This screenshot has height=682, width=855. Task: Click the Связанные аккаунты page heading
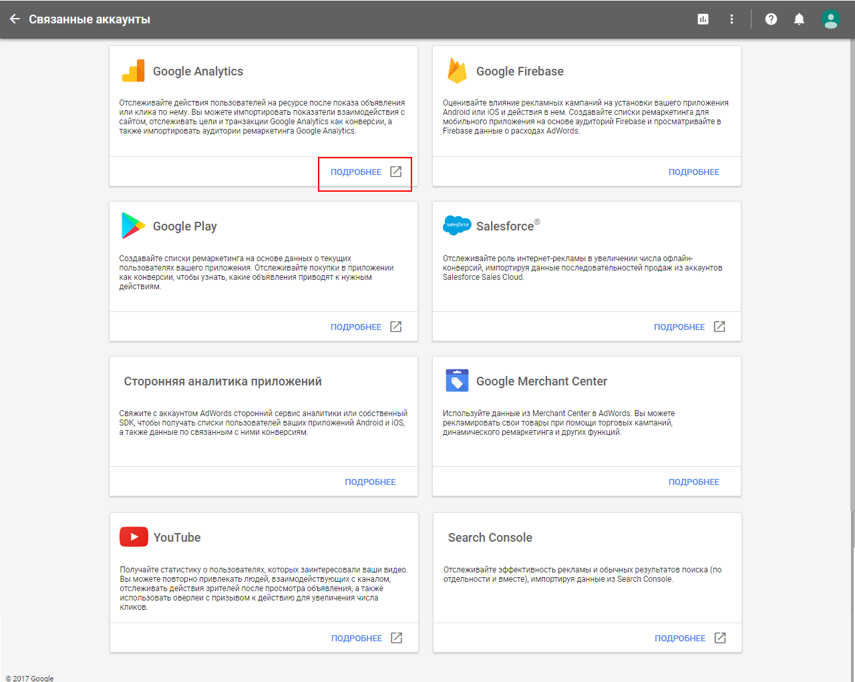click(90, 19)
